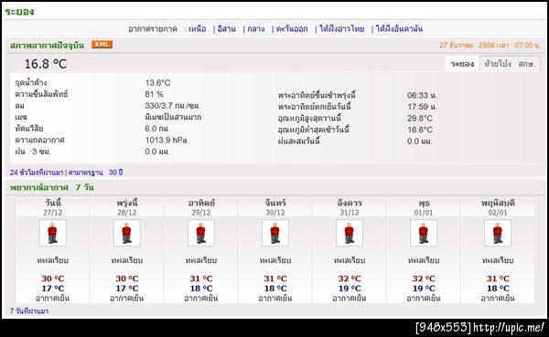Click the ทะเลเรียบ sea state under 27/12
Screen dimensions: 549x337
53,260
